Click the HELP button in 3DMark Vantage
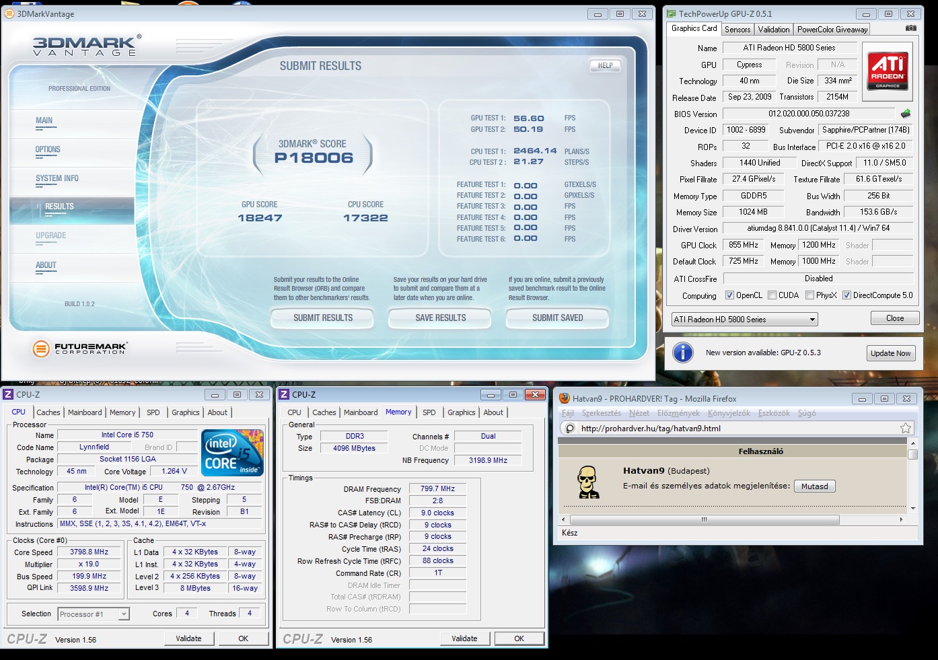This screenshot has height=660, width=938. point(606,66)
